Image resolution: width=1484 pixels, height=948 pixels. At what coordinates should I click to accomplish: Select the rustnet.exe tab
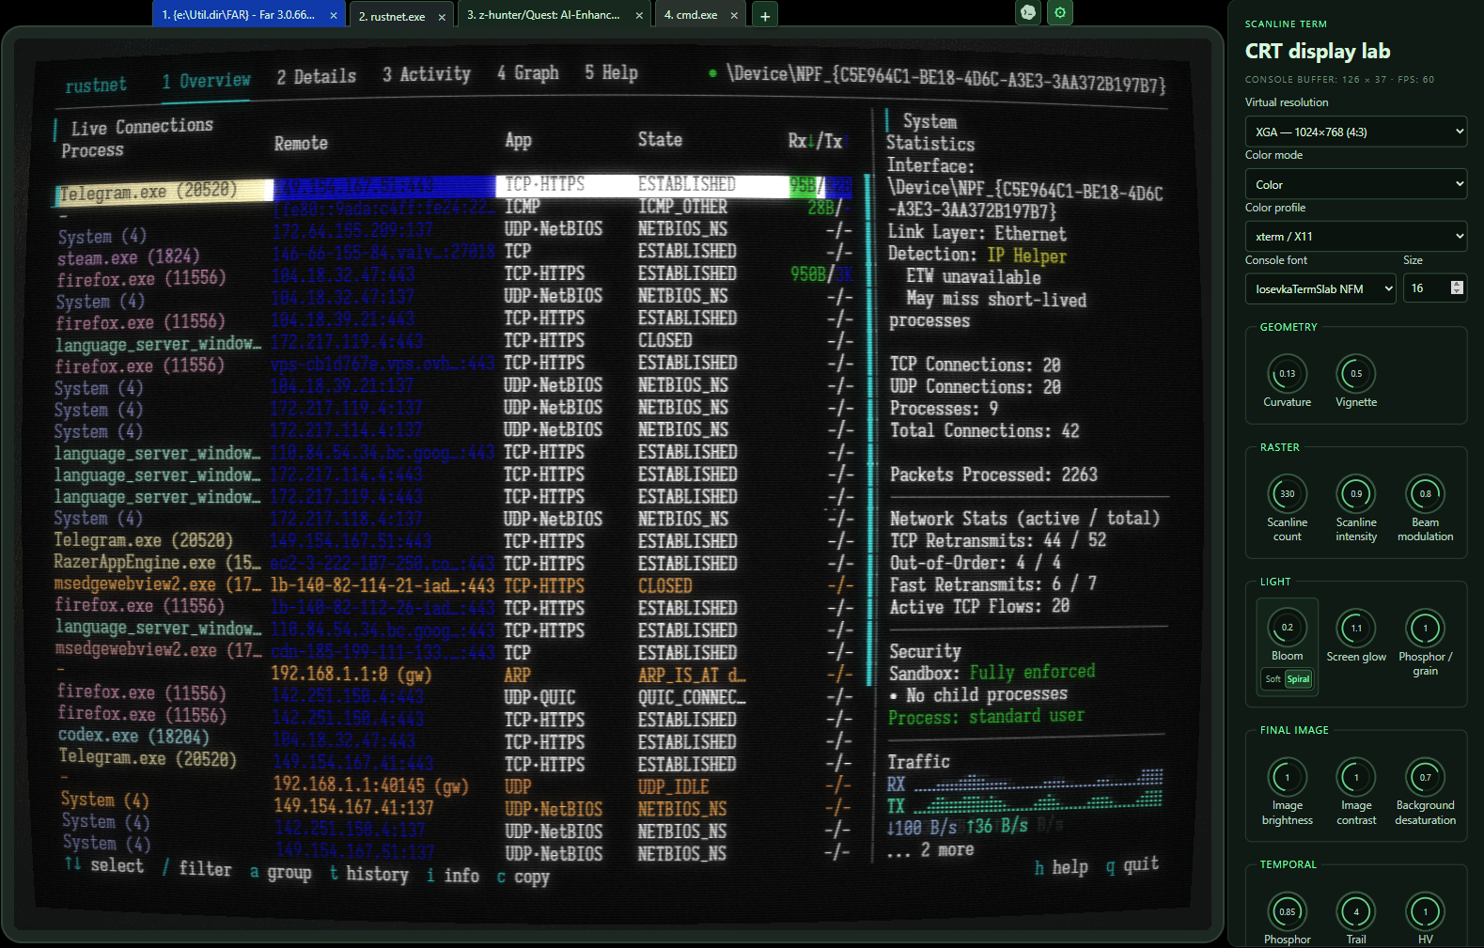click(392, 17)
